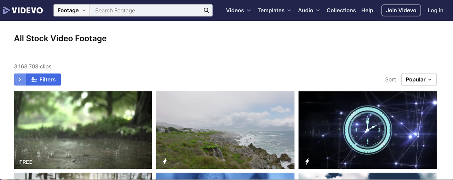Open the rain puddle FREE video thumbnail
The height and width of the screenshot is (180, 453).
coord(83,130)
